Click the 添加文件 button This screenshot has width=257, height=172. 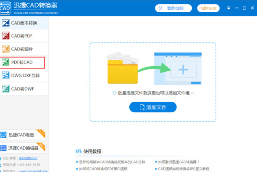pos(153,107)
